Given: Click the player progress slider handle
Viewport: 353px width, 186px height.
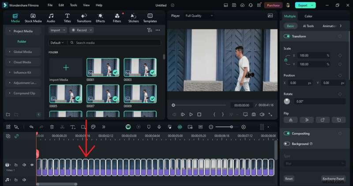Looking at the screenshot, I should 173,105.
